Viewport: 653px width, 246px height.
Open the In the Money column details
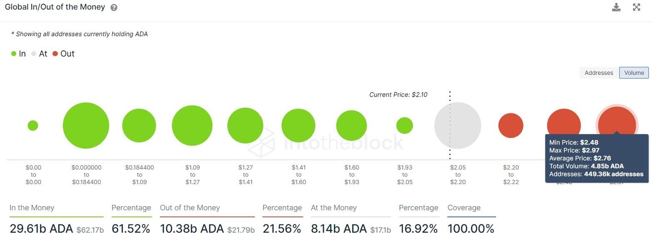pos(32,207)
